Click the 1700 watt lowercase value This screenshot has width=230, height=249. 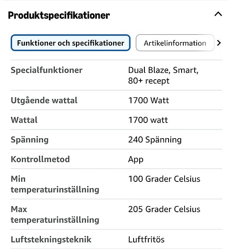[148, 120]
